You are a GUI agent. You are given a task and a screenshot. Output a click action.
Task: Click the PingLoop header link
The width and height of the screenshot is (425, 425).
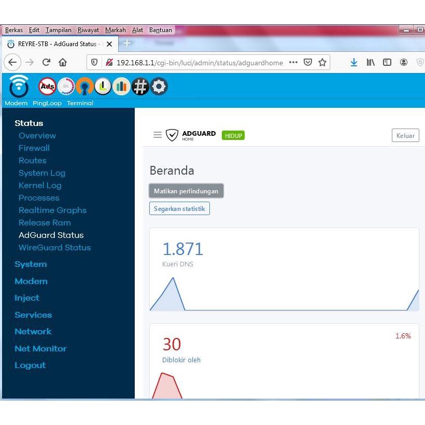coord(47,103)
